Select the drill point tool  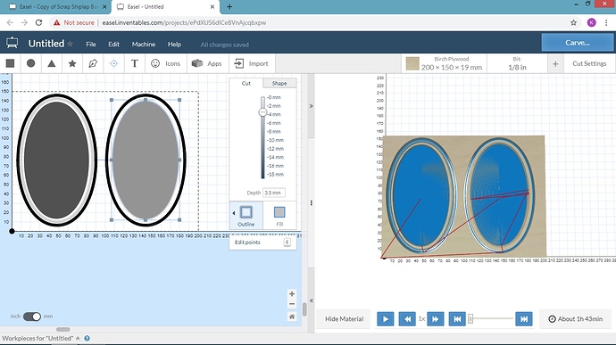click(x=114, y=63)
